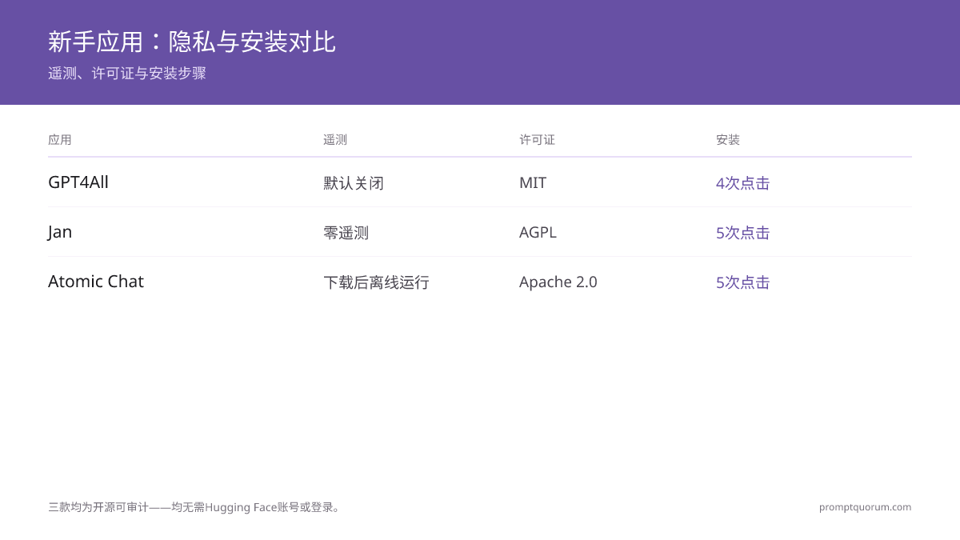Select the Jan app name cell
960x540 pixels.
(60, 232)
